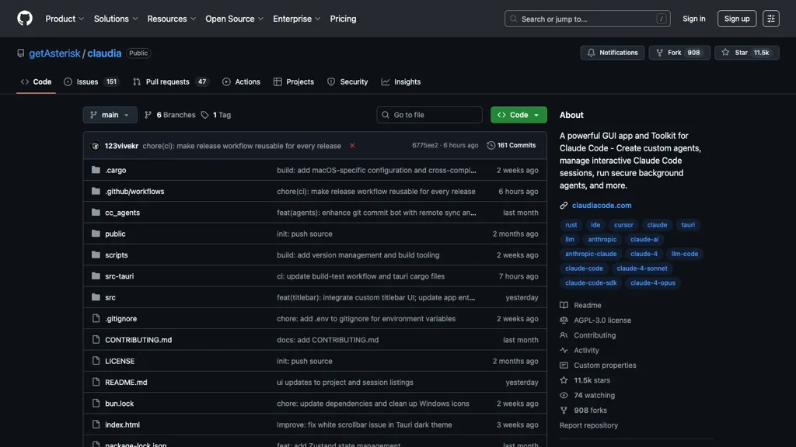Select the rust topic tag
This screenshot has height=447, width=796.
point(571,225)
